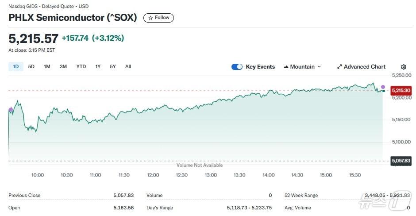Open chart settings gear icon
The image size is (416, 216).
[x=403, y=67]
